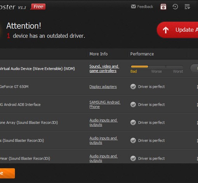The width and height of the screenshot is (198, 183).
Task: Select Hear (Sound Blaster Recon3Di) device
Action: coord(25,158)
